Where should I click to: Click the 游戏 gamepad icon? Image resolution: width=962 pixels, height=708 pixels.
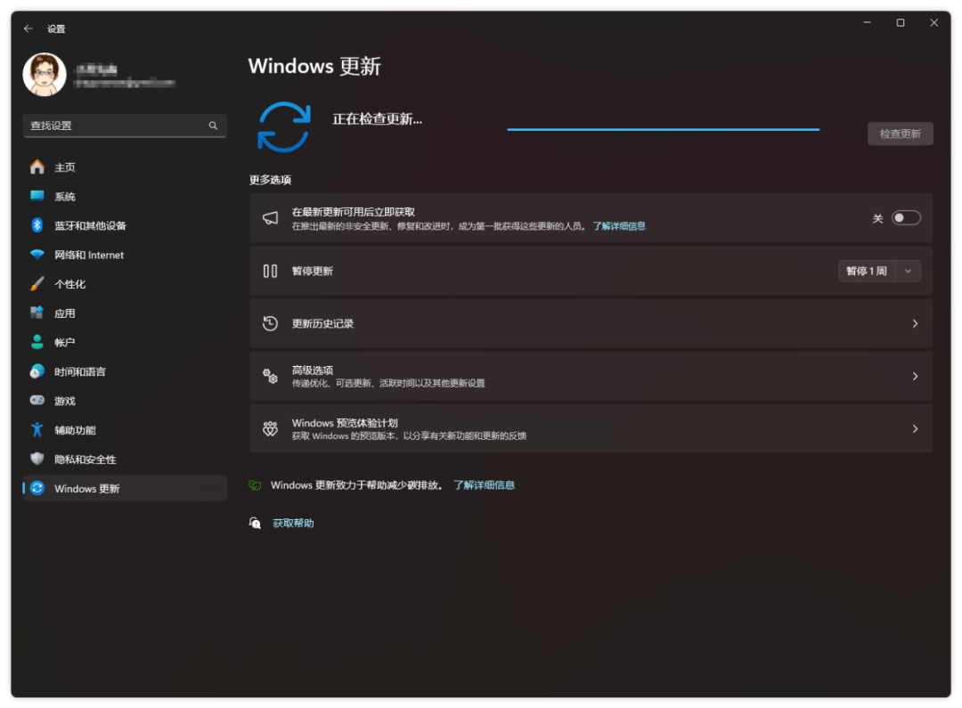click(x=37, y=400)
